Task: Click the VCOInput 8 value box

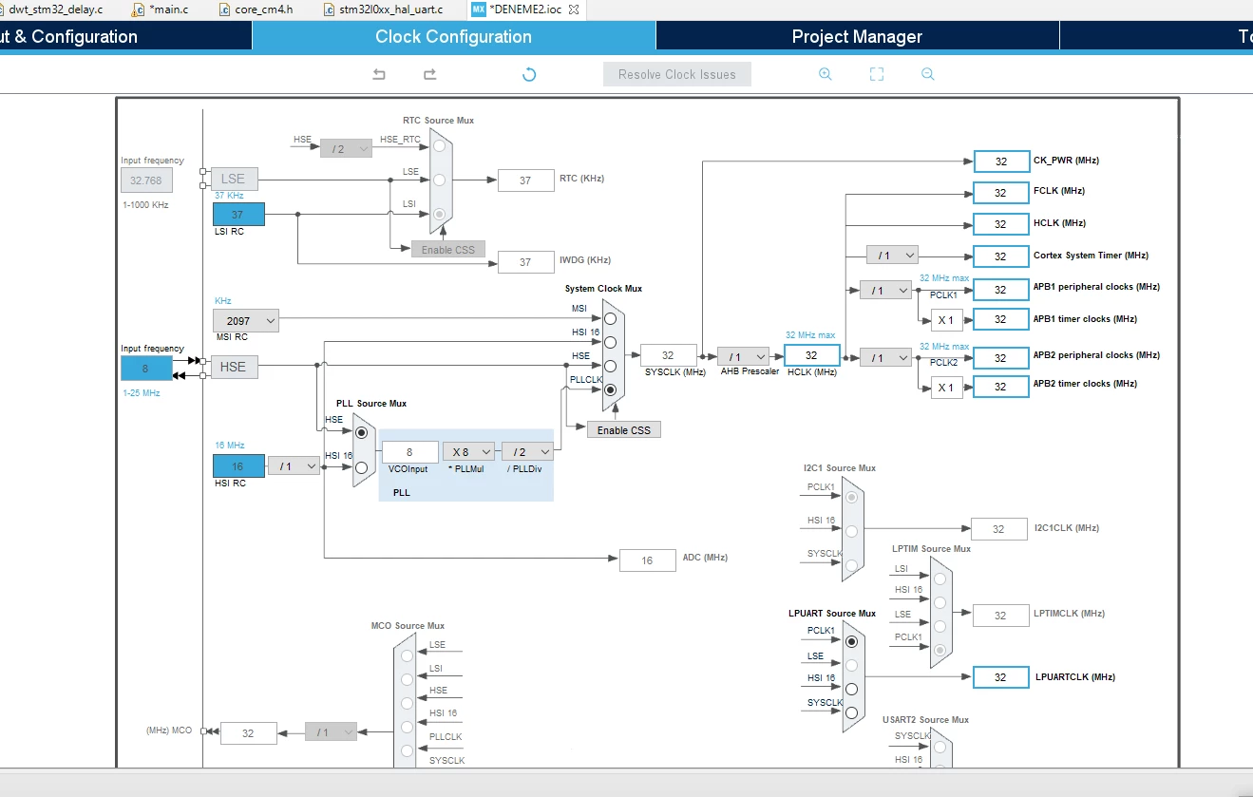Action: point(409,452)
